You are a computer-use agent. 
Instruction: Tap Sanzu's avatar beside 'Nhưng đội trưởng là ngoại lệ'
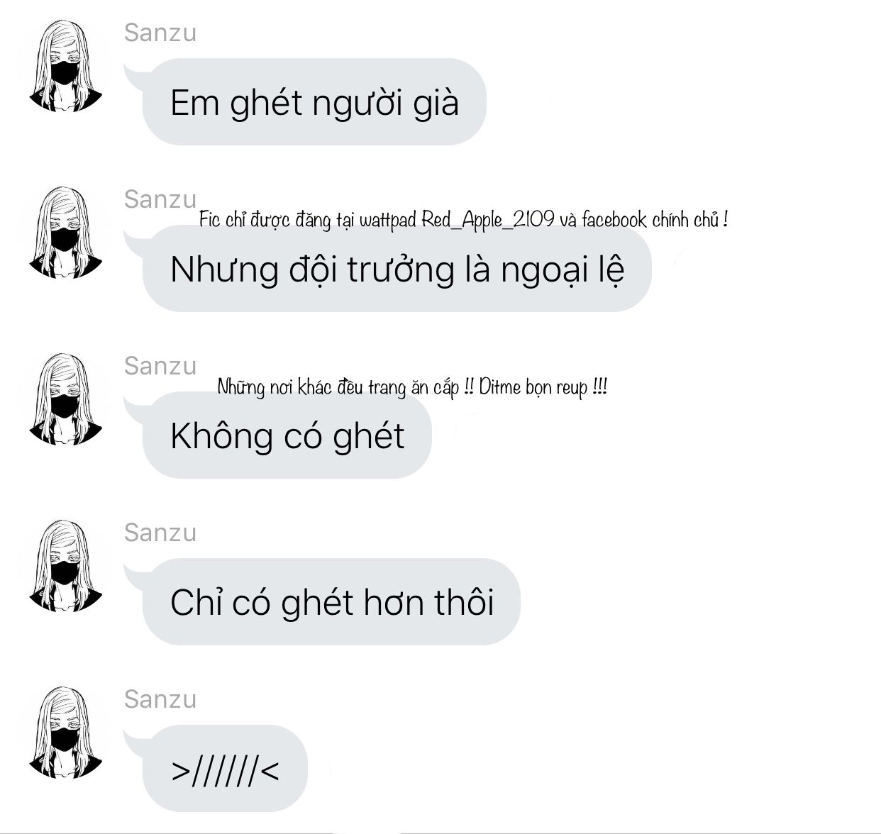65,233
